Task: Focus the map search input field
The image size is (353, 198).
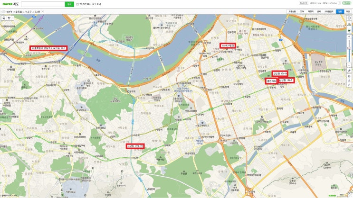Action: point(43,4)
